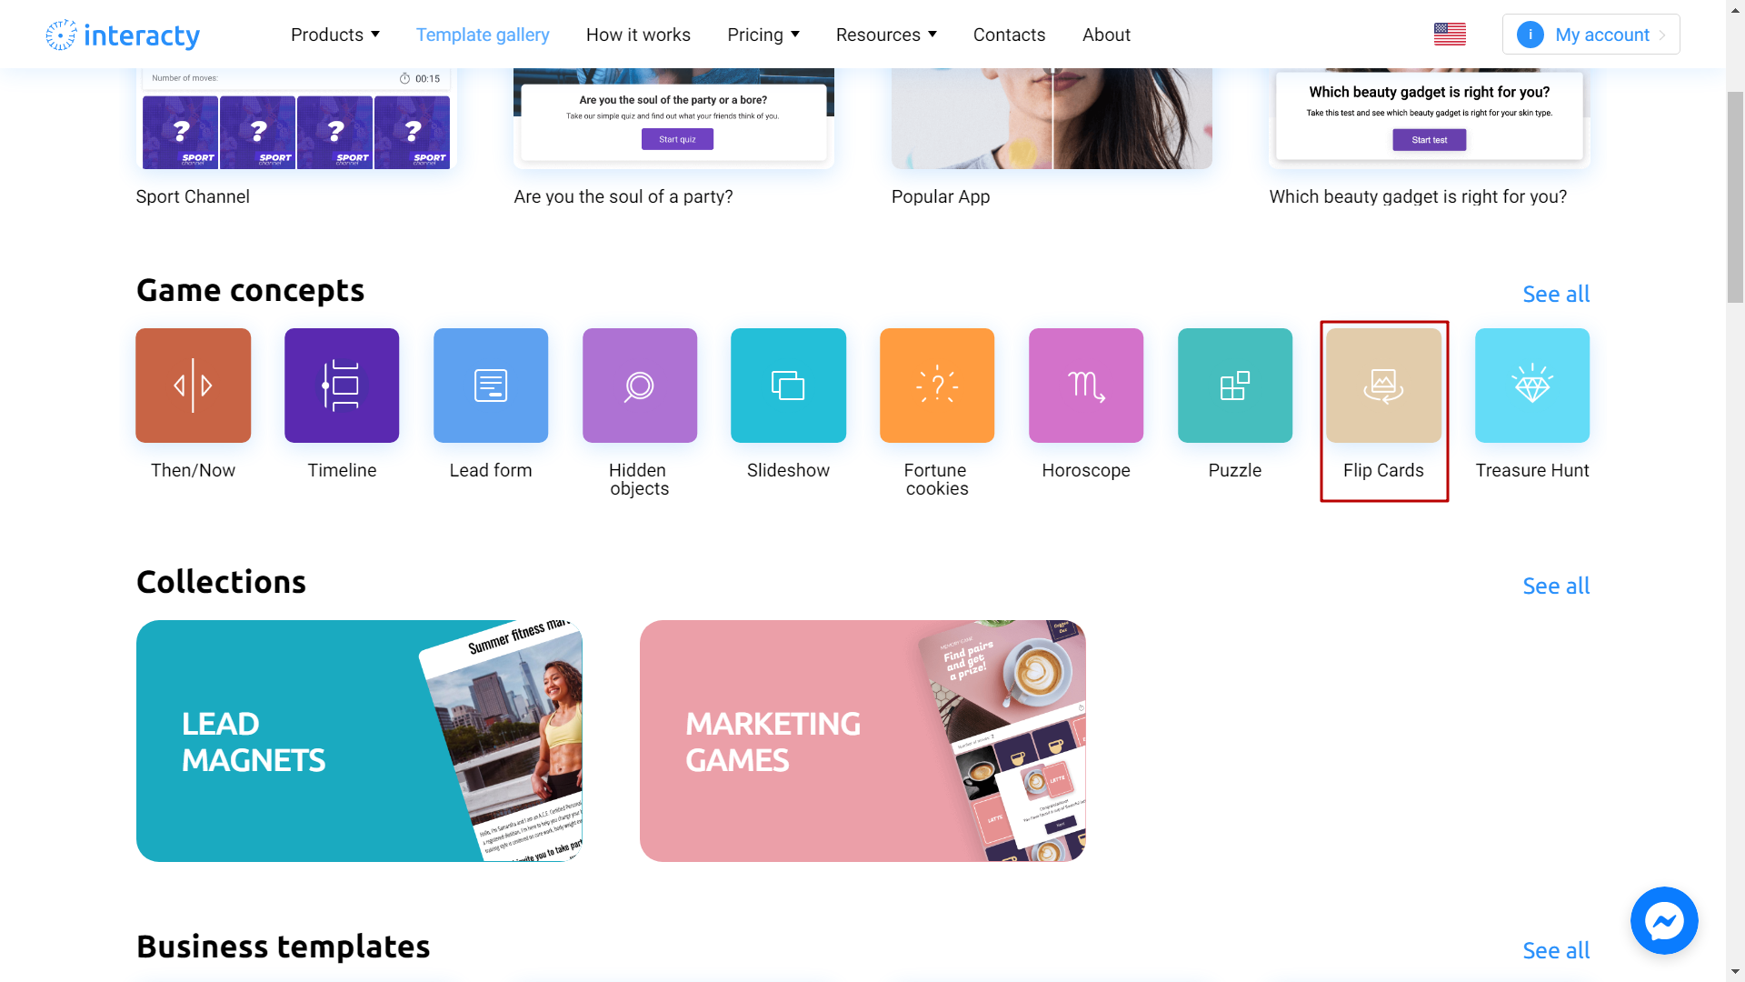Open the Messenger chat bubble
This screenshot has height=982, width=1745.
point(1664,920)
